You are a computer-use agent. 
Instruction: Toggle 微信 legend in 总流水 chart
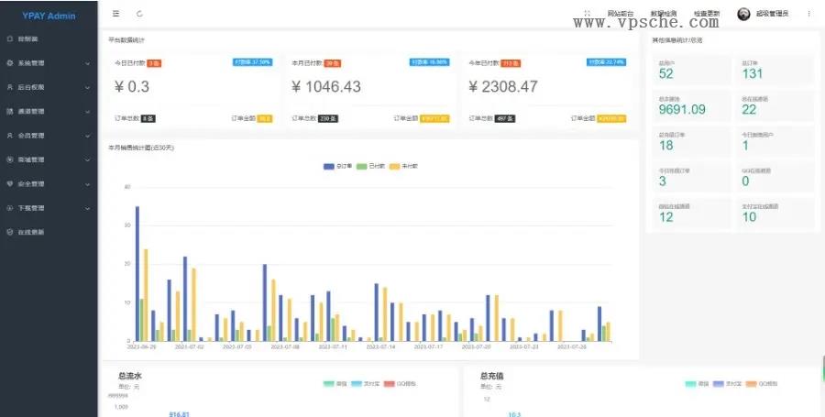tap(335, 384)
